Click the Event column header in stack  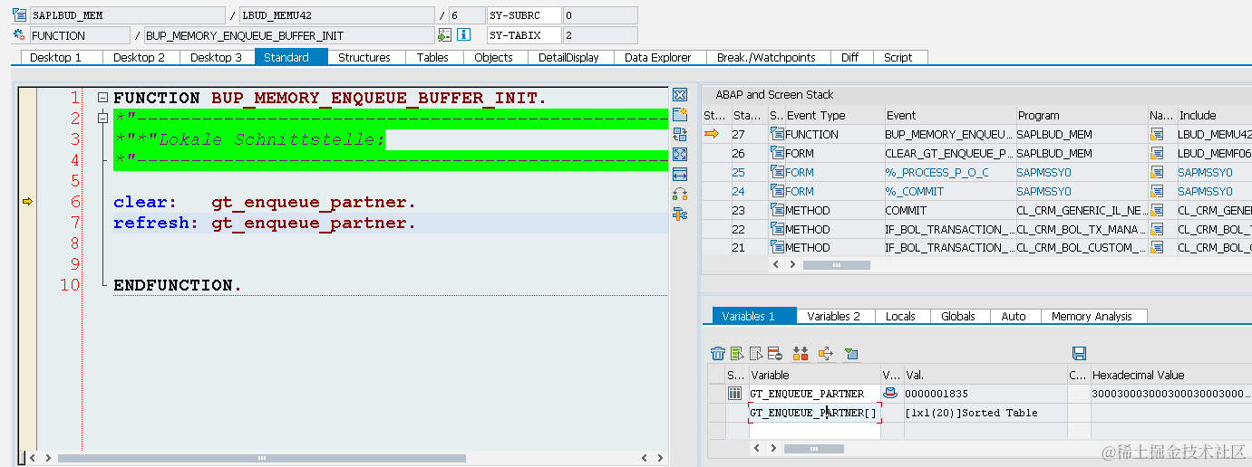click(x=949, y=115)
